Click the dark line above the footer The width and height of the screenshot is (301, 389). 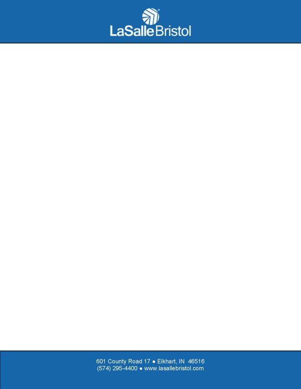pos(150,351)
